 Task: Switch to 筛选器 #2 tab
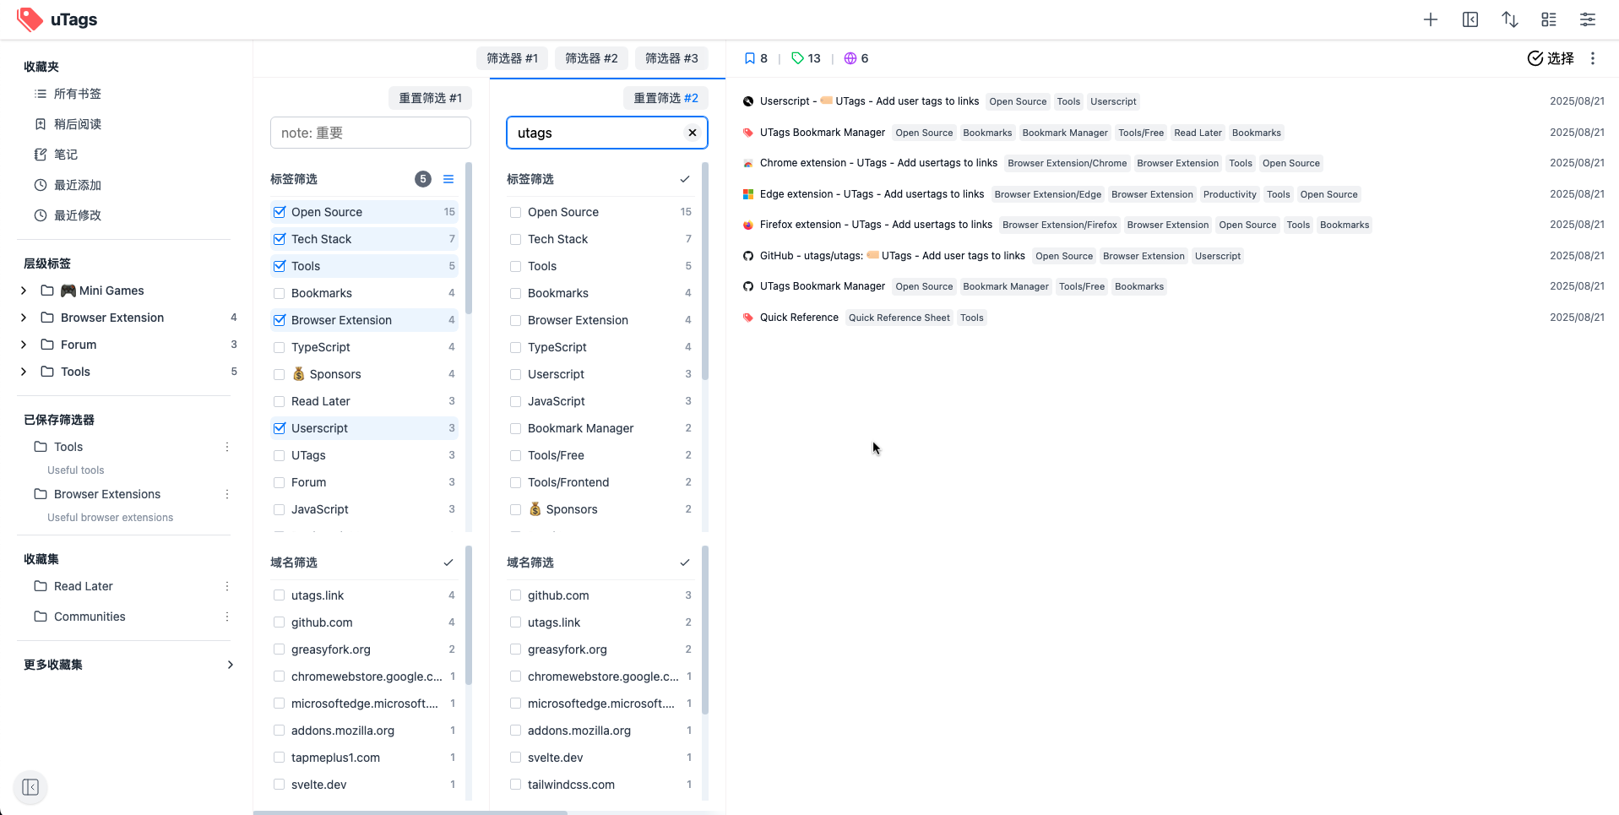591,58
